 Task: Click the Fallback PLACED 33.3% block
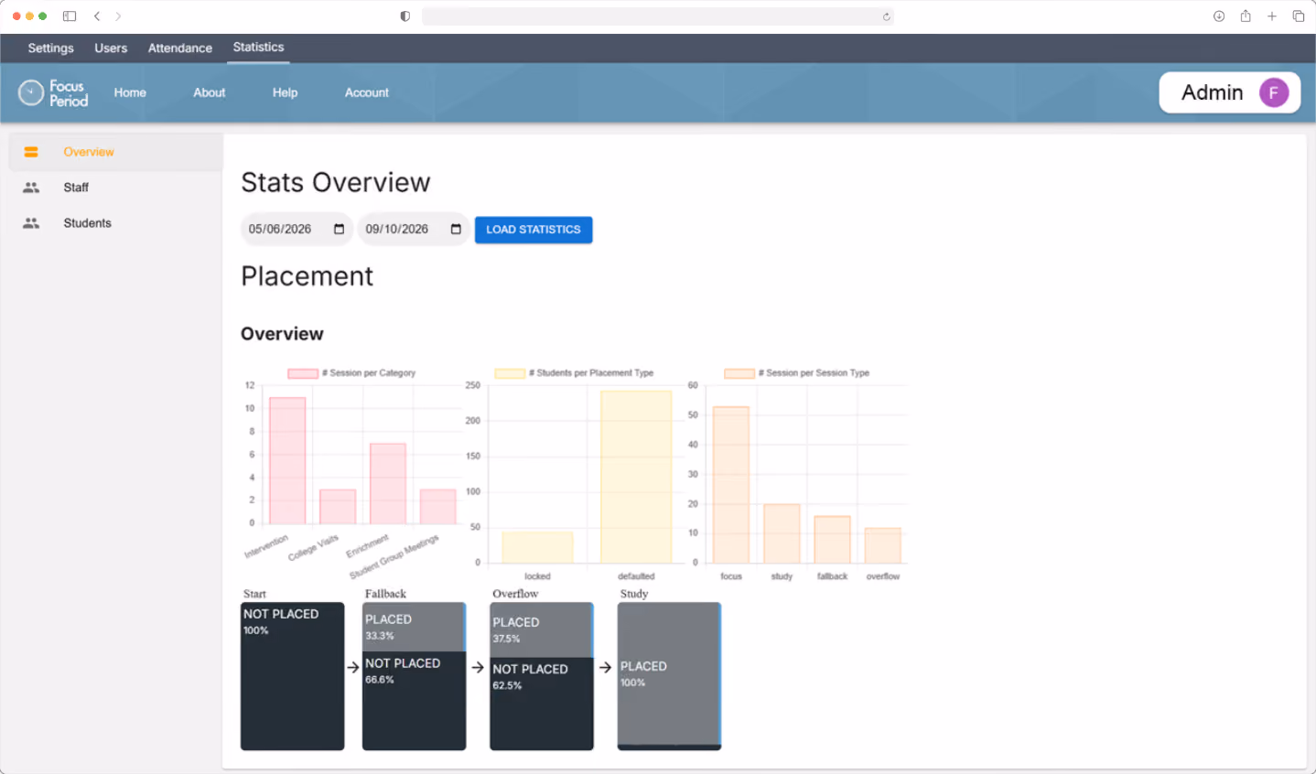(x=414, y=627)
